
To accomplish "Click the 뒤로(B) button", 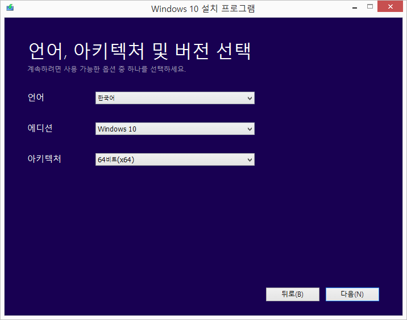I will pos(293,294).
